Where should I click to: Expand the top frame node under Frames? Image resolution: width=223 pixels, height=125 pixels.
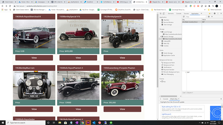(x=161, y=82)
